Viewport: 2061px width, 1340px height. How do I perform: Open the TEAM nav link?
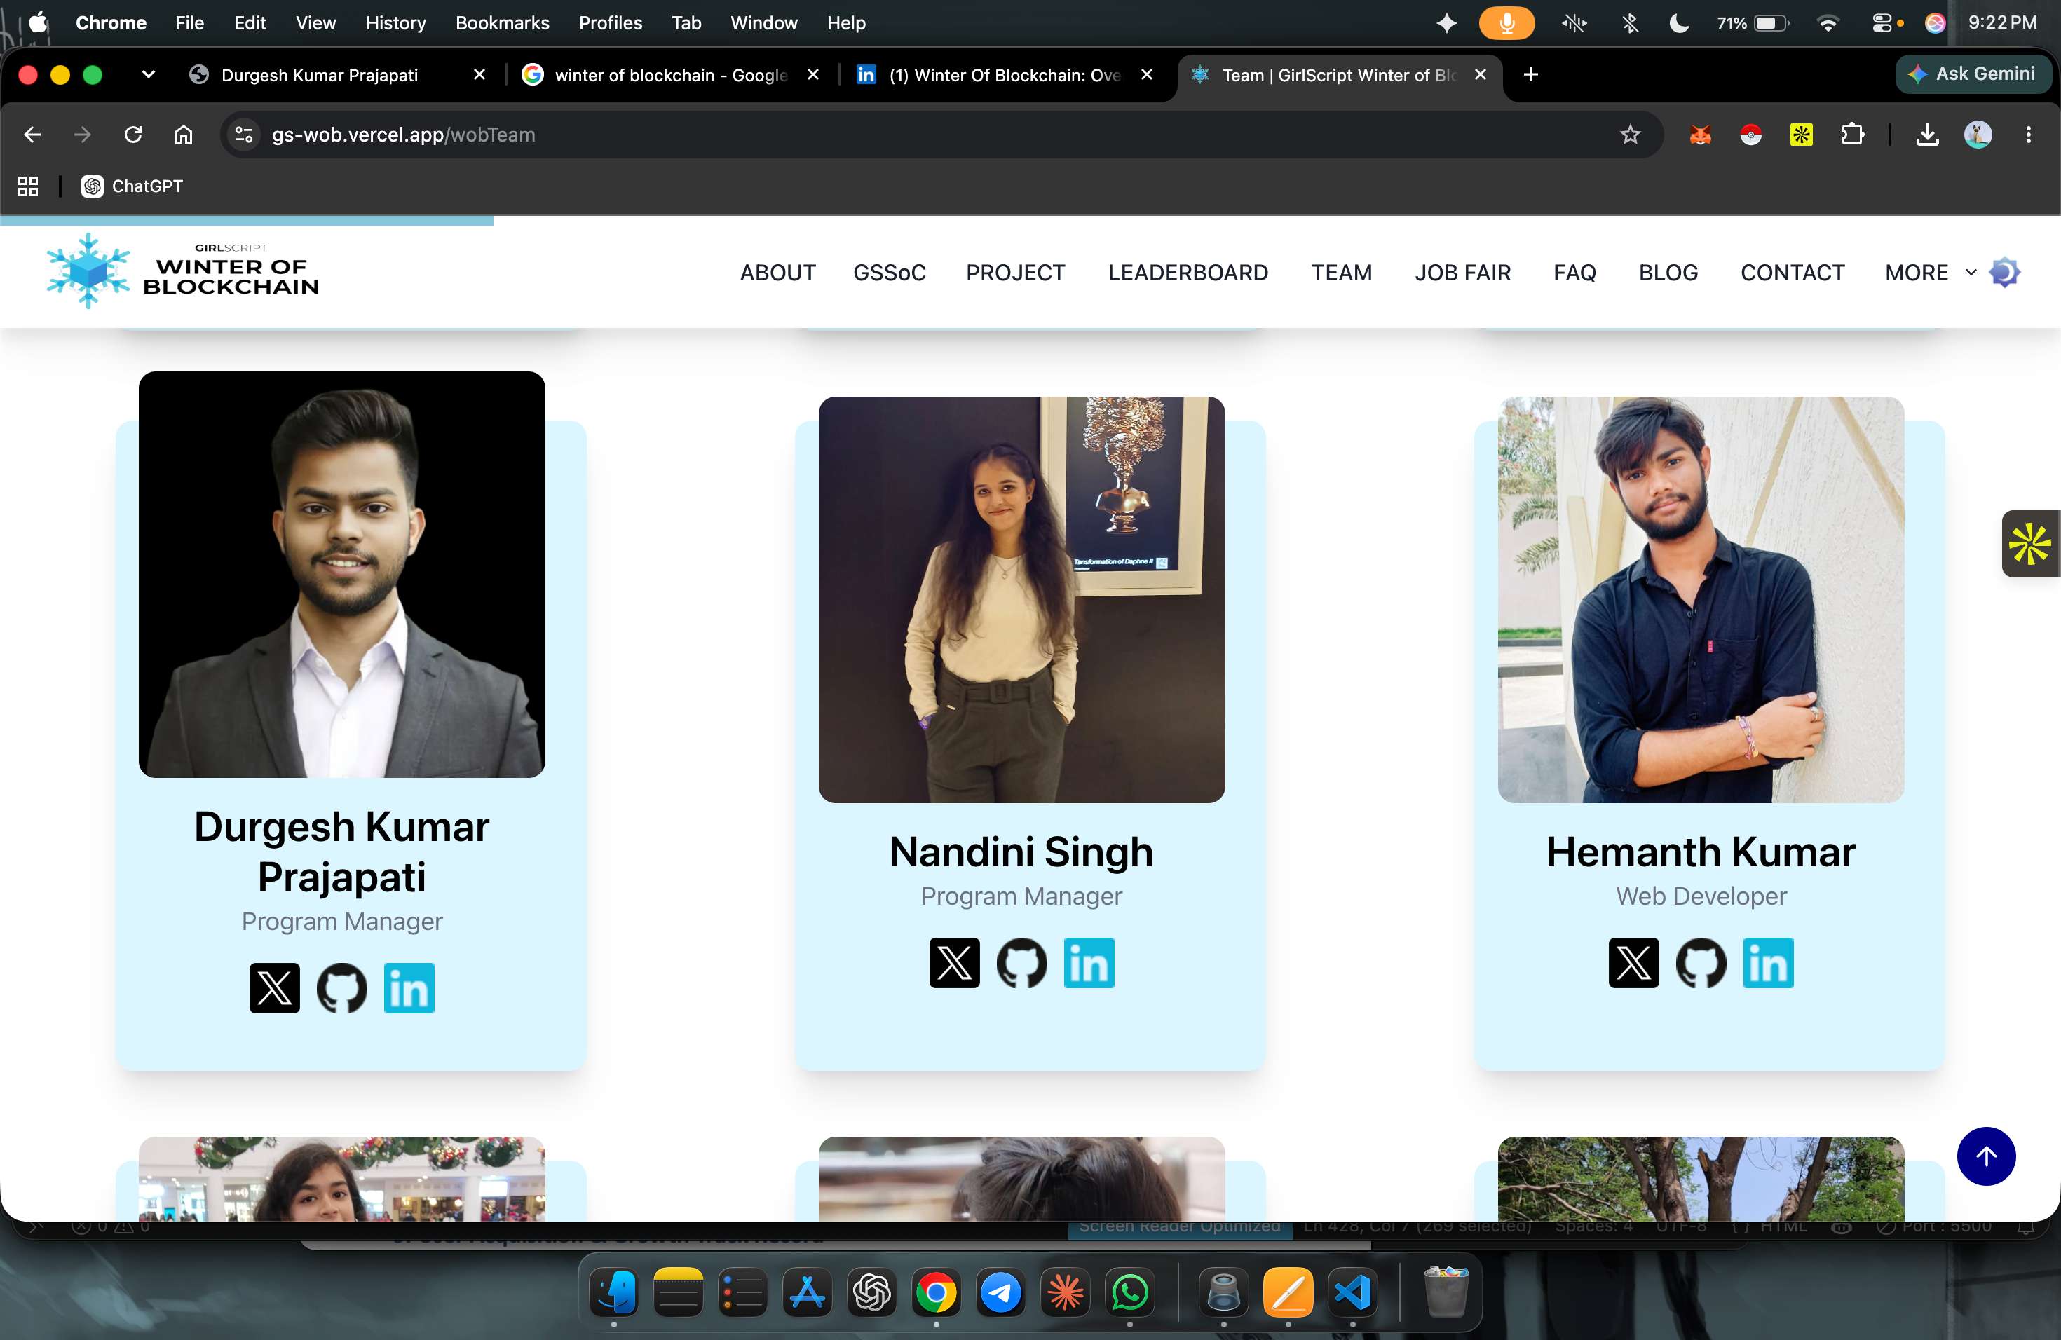click(x=1341, y=273)
